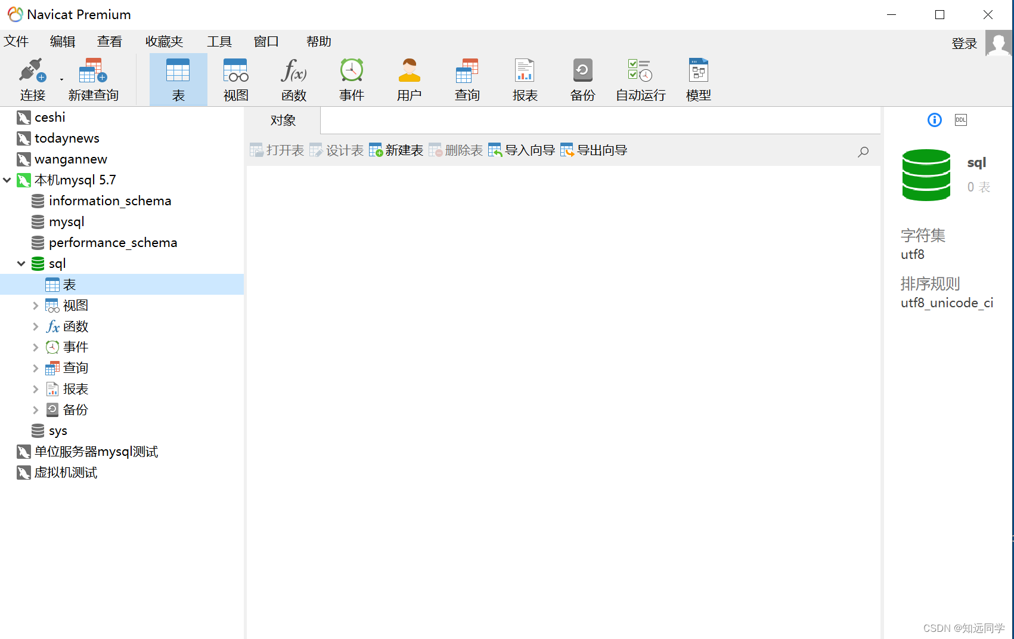Viewport: 1014px width, 639px height.
Task: Switch to the 对象 tab
Action: click(283, 120)
